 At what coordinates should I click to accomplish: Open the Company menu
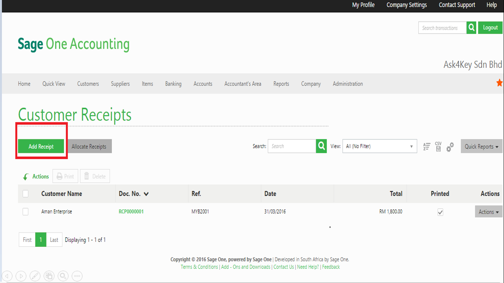[311, 84]
